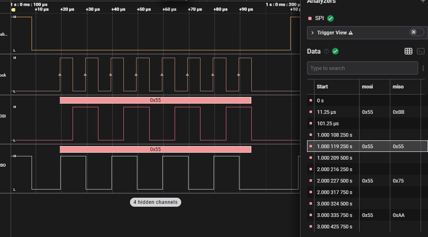Switch Data panel to terminal view
Viewport: 428px width, 237px height.
(420, 51)
